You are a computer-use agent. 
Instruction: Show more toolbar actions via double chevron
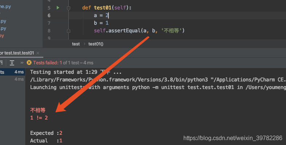click(22, 63)
